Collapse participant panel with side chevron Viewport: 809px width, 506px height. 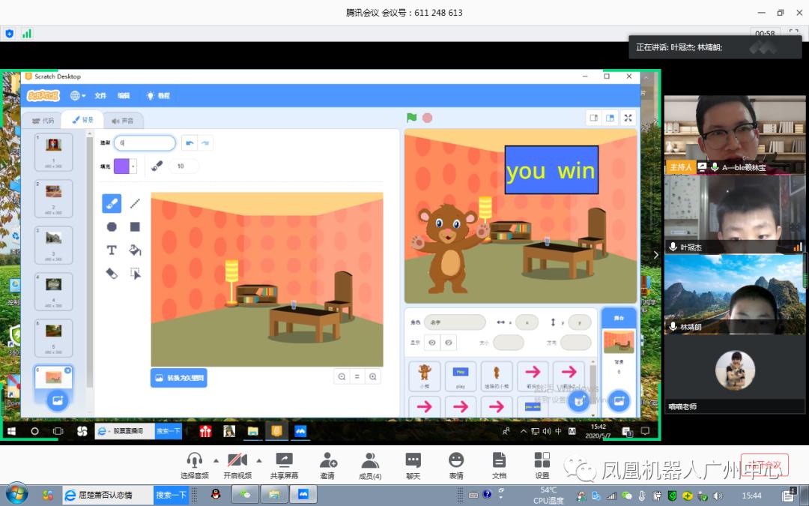coord(655,255)
